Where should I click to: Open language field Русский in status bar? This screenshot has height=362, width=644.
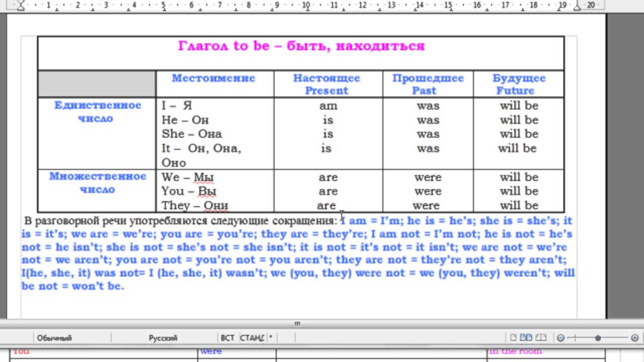coord(163,338)
